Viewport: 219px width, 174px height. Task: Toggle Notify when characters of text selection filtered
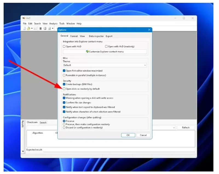(64, 112)
